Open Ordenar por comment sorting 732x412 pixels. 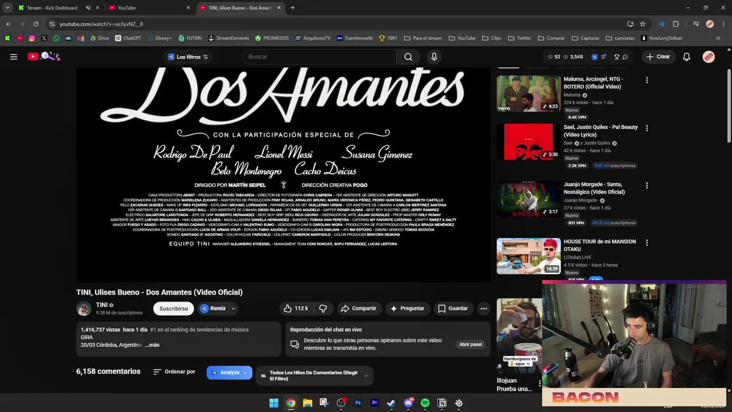174,372
